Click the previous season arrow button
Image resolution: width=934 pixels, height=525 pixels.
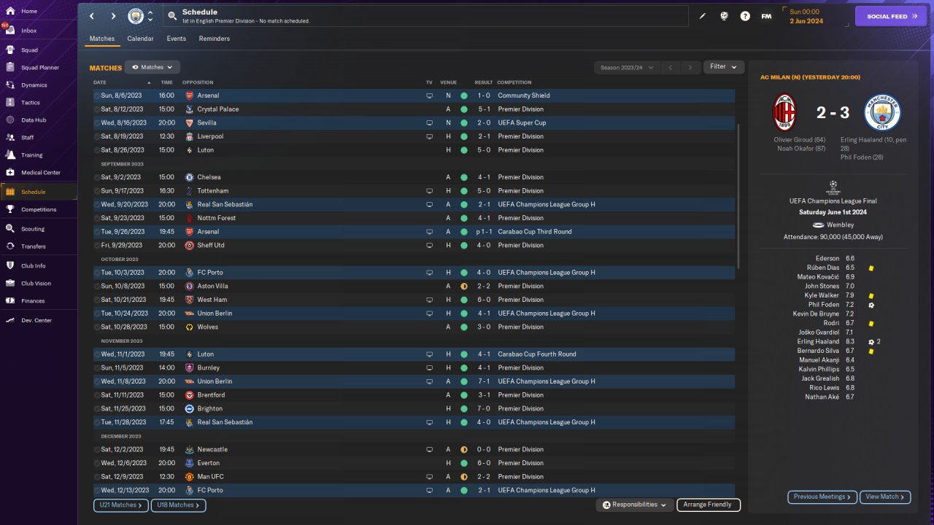point(671,68)
